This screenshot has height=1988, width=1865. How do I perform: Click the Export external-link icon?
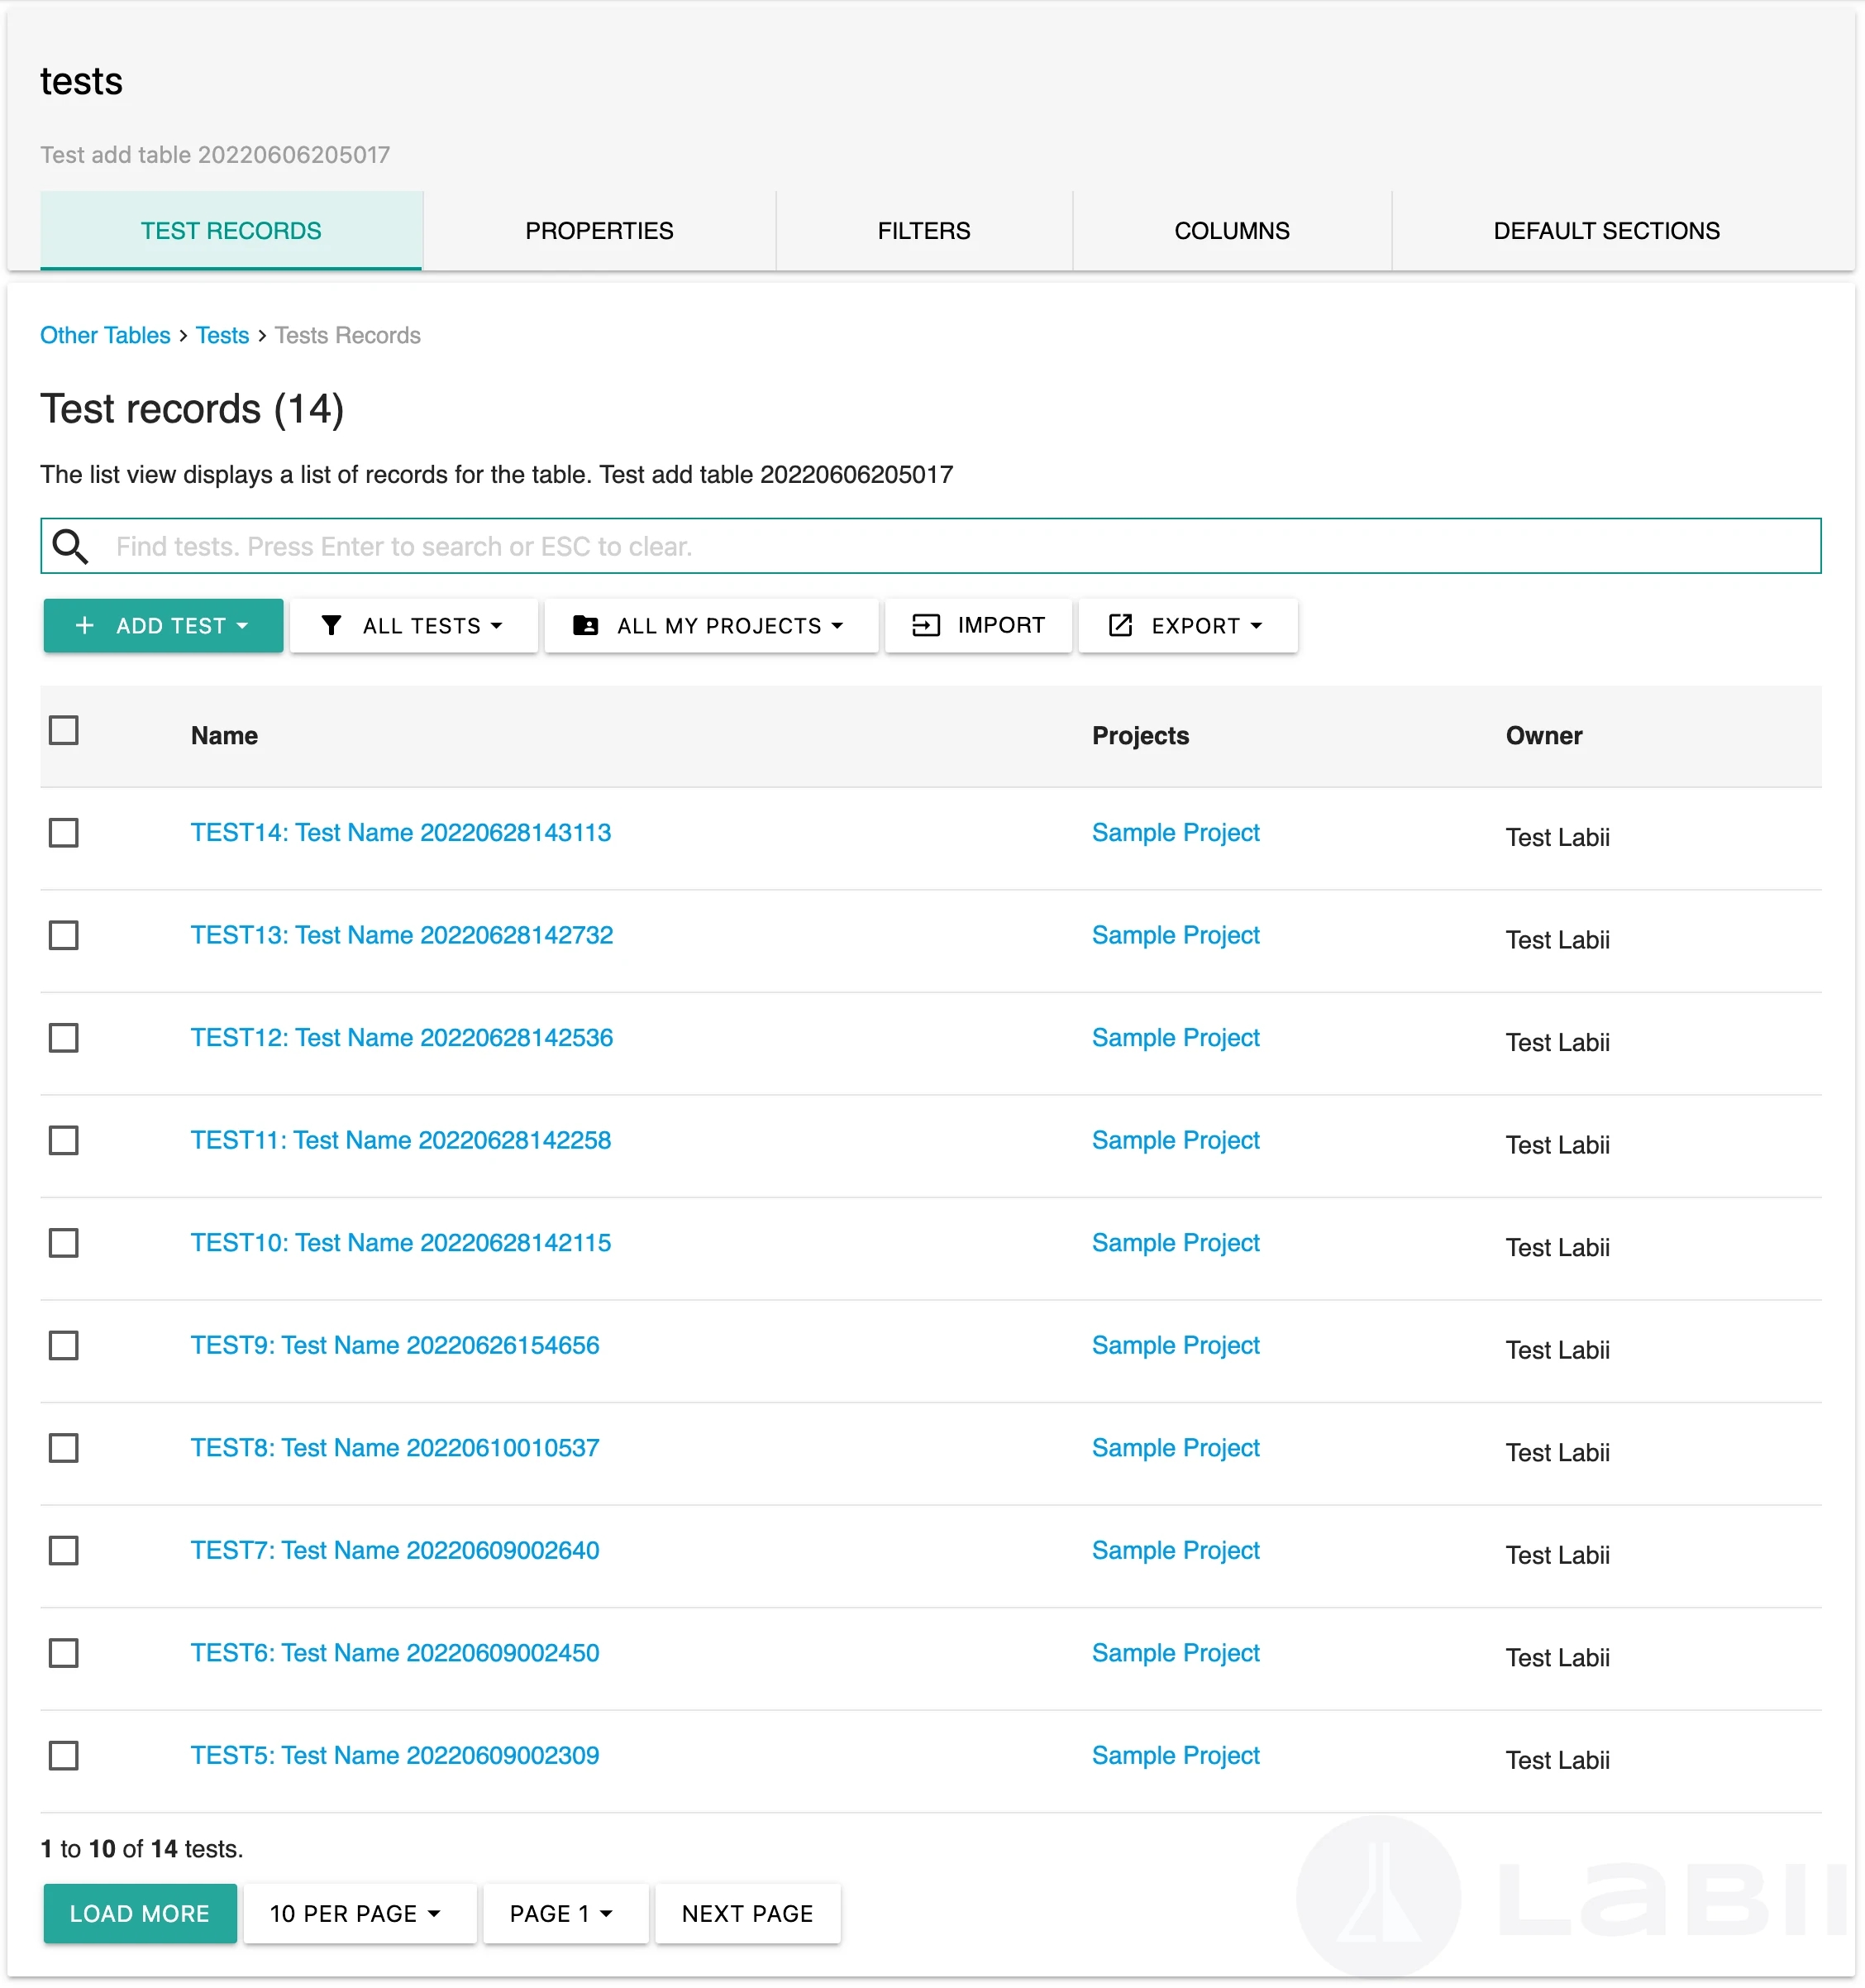pyautogui.click(x=1120, y=625)
